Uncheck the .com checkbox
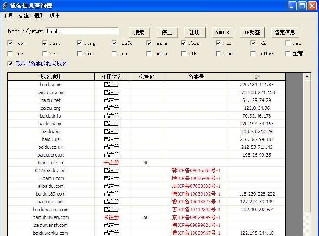This screenshot has height=236, width=319. (10, 43)
